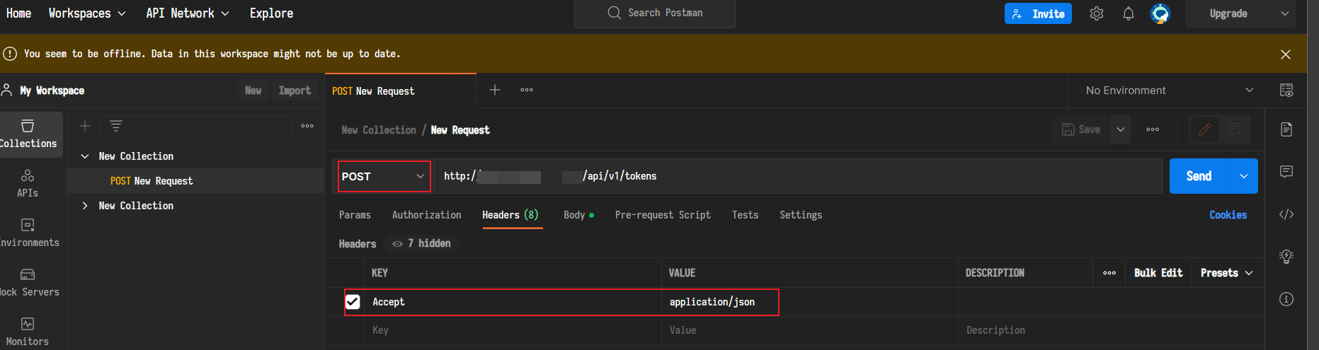Switch to comment mode icon

pos(1234,129)
